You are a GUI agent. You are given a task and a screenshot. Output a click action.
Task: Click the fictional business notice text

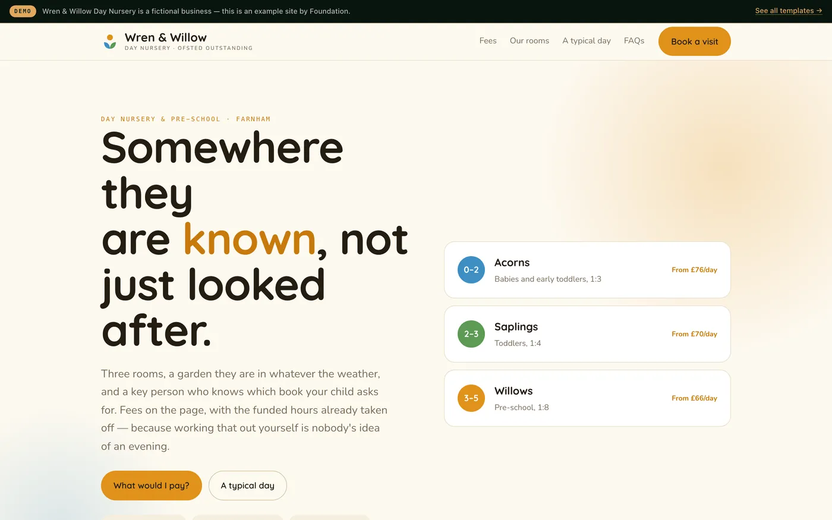pos(196,11)
